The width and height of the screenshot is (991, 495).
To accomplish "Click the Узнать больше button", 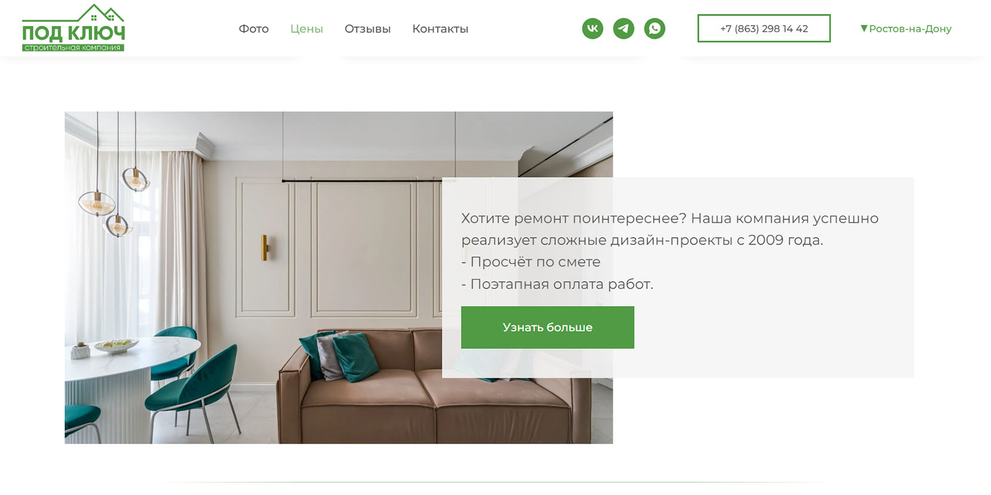I will (547, 327).
